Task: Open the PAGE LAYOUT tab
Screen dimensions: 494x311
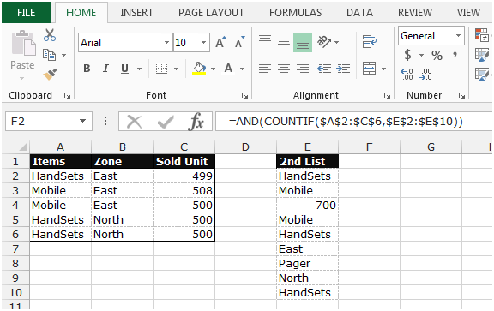Action: [x=211, y=13]
